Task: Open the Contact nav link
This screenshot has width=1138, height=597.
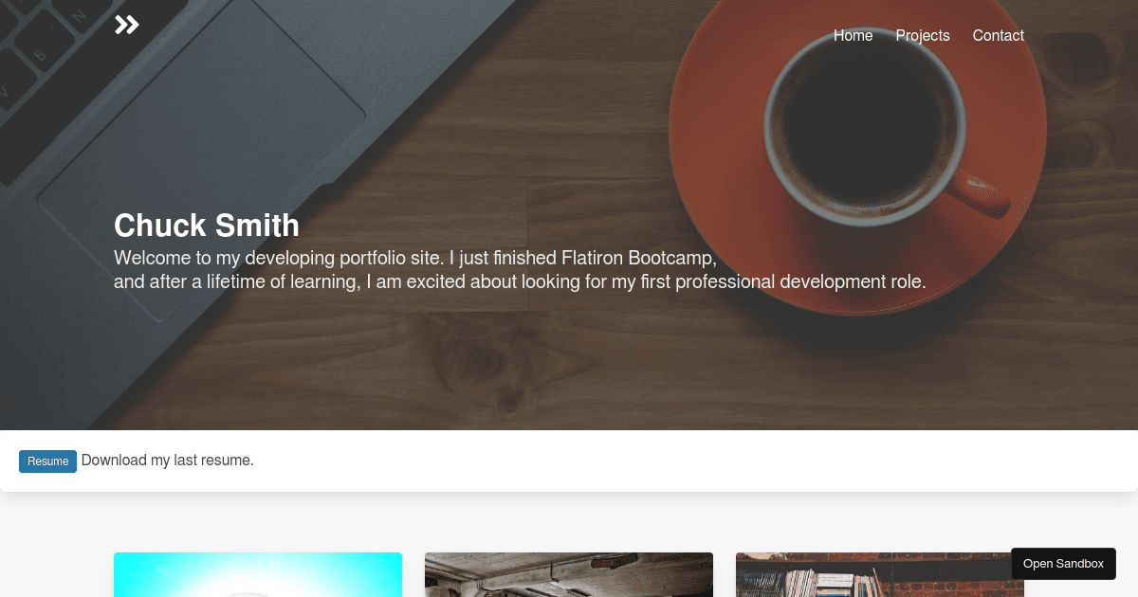Action: (x=998, y=35)
